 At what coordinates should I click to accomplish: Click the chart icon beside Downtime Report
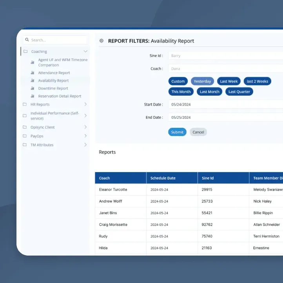tap(33, 88)
